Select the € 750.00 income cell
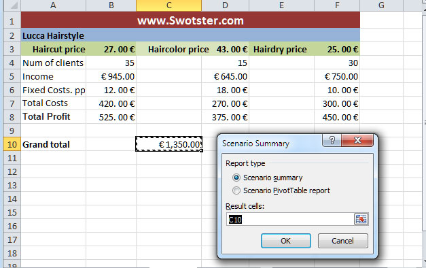This screenshot has width=426, height=268. [337, 76]
